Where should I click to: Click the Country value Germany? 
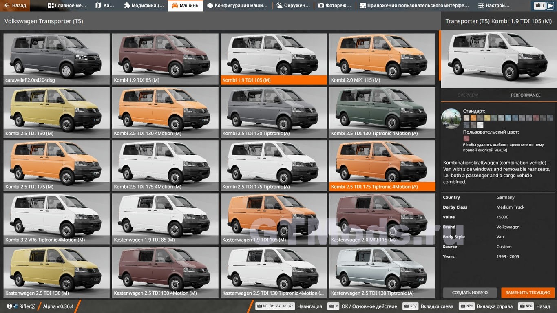[506, 197]
